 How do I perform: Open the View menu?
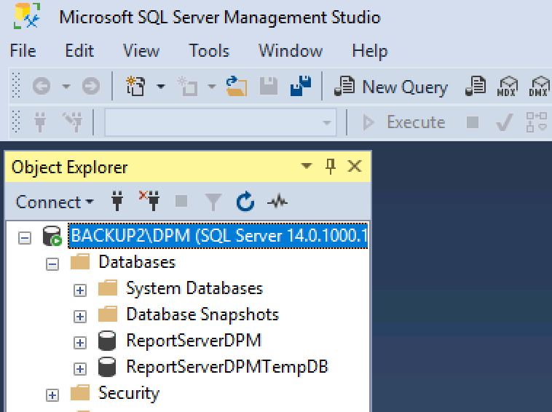tap(141, 51)
